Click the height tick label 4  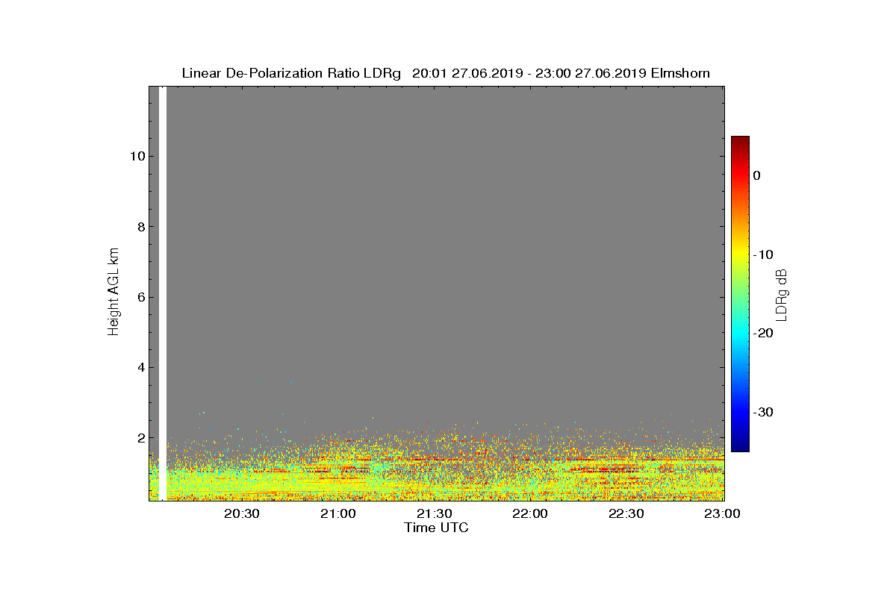(140, 367)
